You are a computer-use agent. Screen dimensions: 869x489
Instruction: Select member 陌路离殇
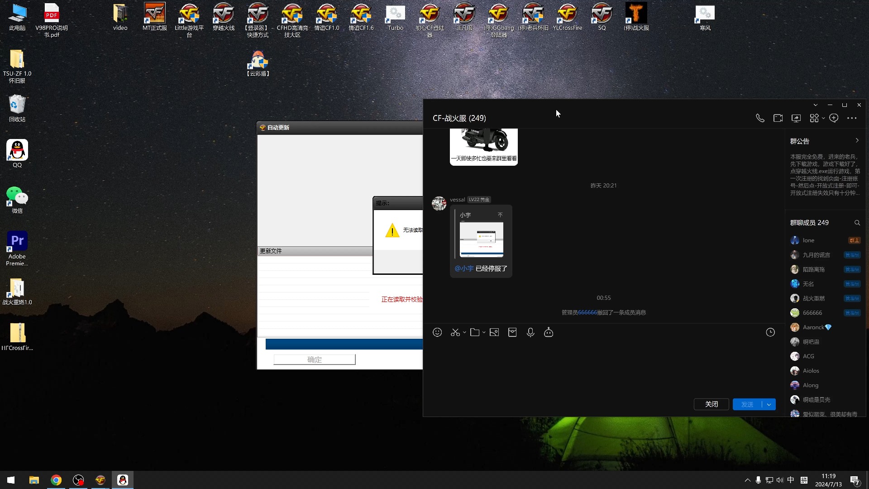click(826, 269)
